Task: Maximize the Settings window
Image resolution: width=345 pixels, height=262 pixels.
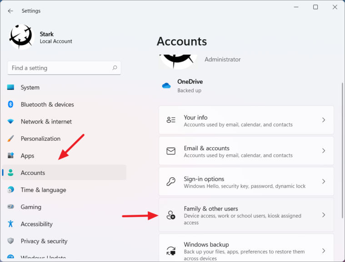Action: [315, 7]
